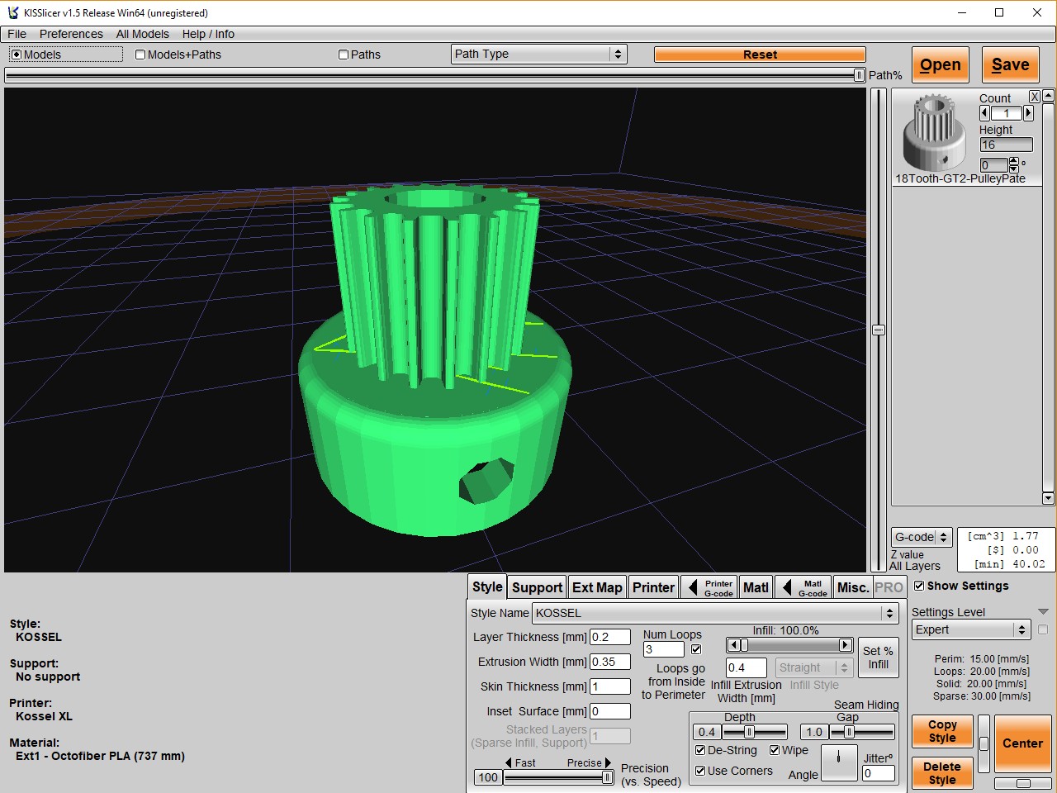Click the seam Angle dial

tap(839, 762)
